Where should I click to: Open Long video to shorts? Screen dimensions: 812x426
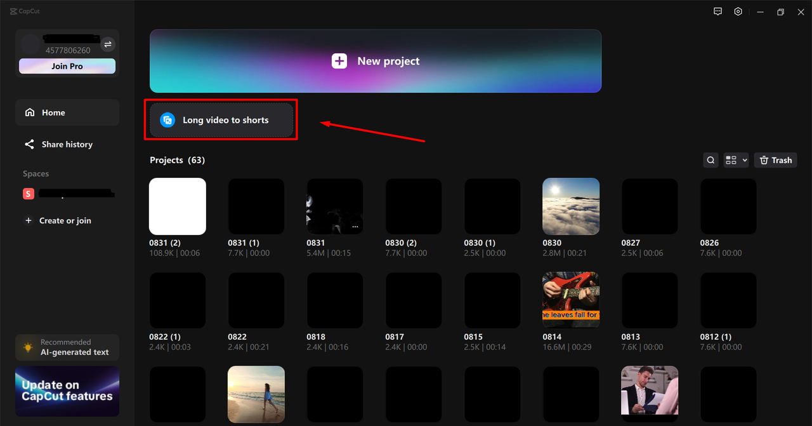(x=221, y=120)
